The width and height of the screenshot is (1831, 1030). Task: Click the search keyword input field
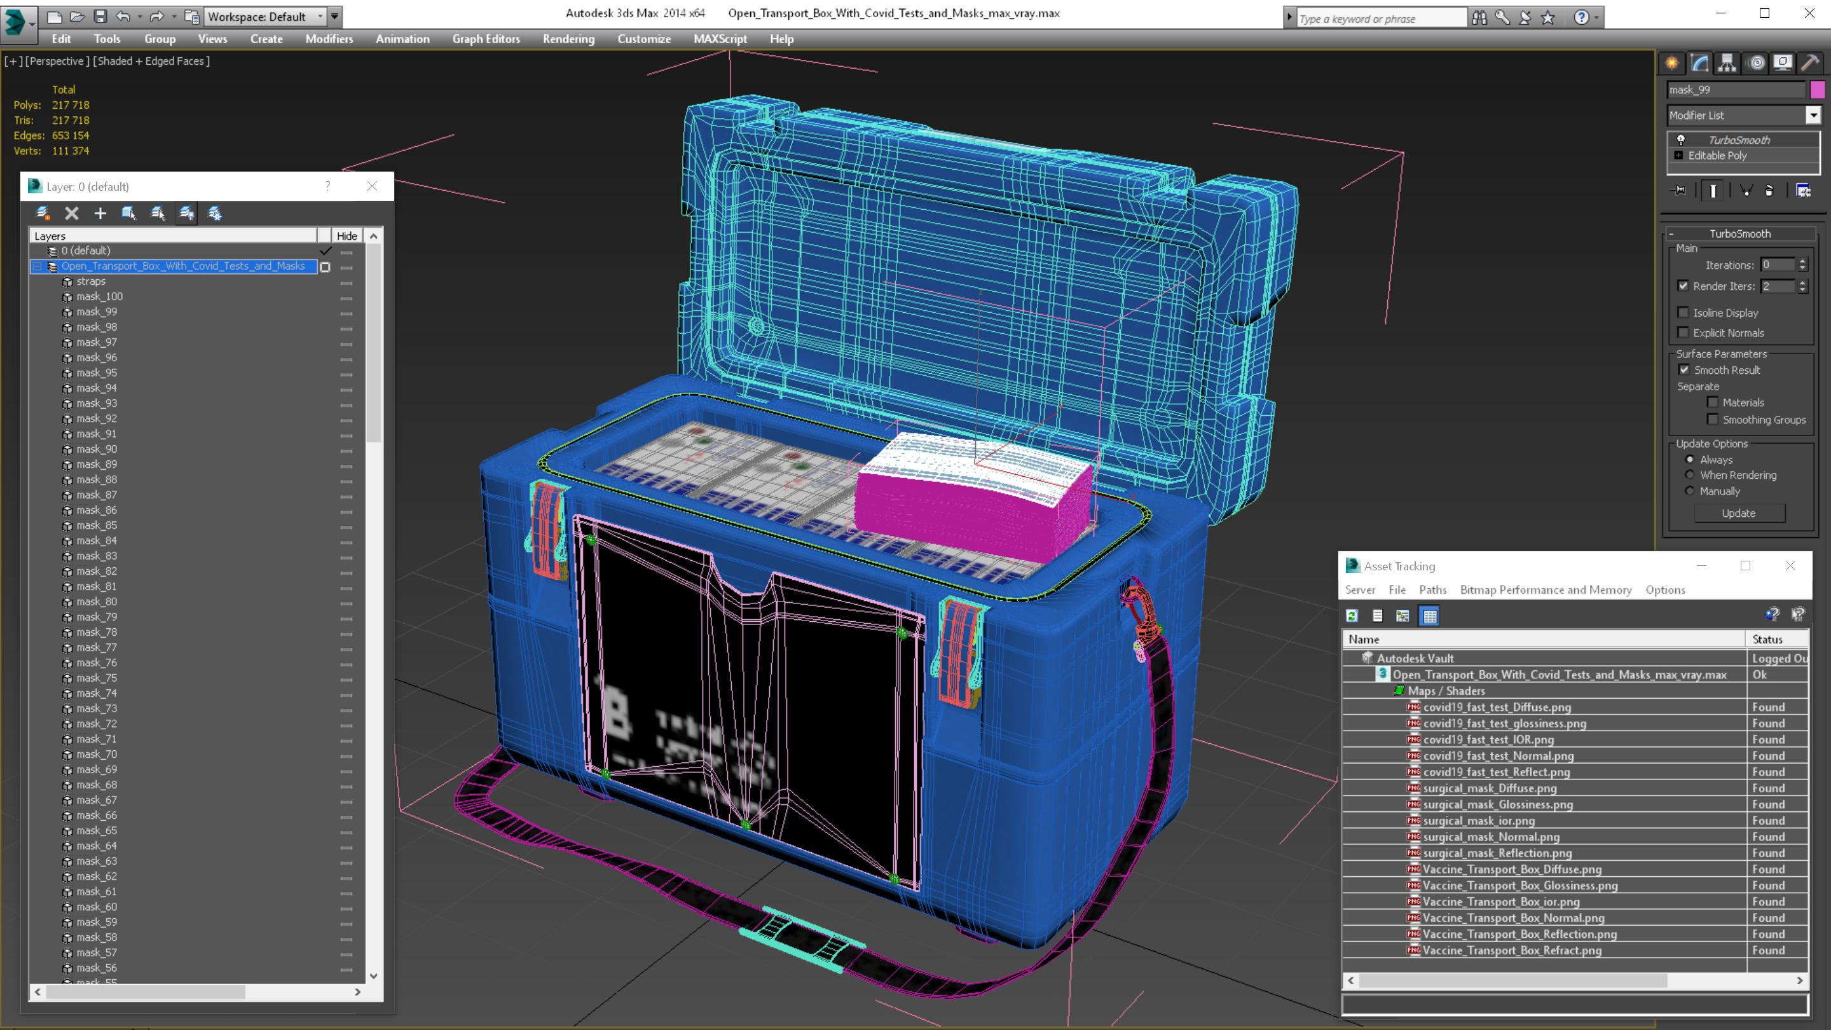click(1381, 18)
